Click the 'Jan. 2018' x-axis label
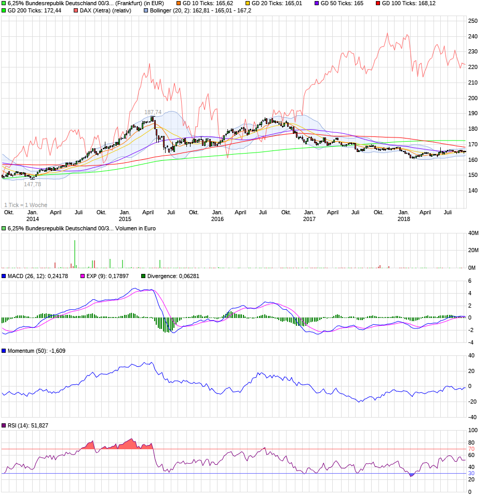This screenshot has width=488, height=497. 404,215
